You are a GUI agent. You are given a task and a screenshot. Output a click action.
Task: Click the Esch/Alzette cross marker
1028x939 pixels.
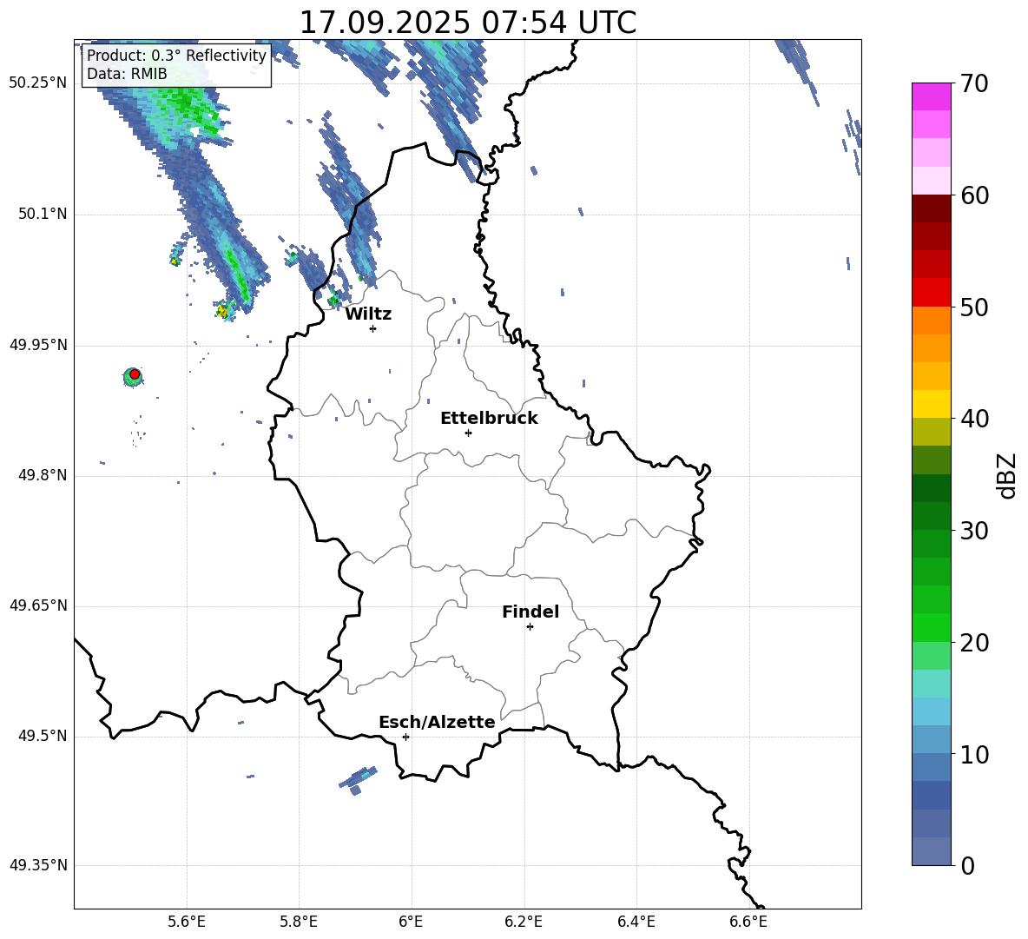tap(405, 737)
